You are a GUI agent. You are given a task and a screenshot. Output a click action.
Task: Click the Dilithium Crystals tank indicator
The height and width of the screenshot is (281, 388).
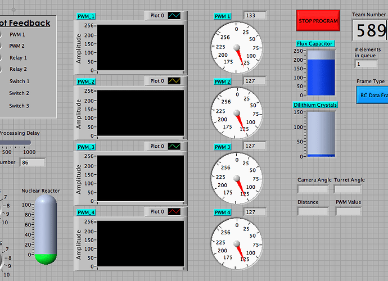[x=321, y=134]
